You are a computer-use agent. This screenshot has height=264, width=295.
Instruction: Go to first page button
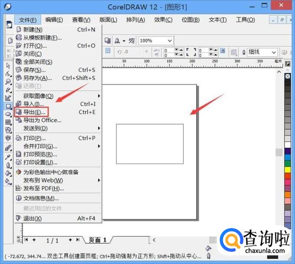(x=26, y=240)
